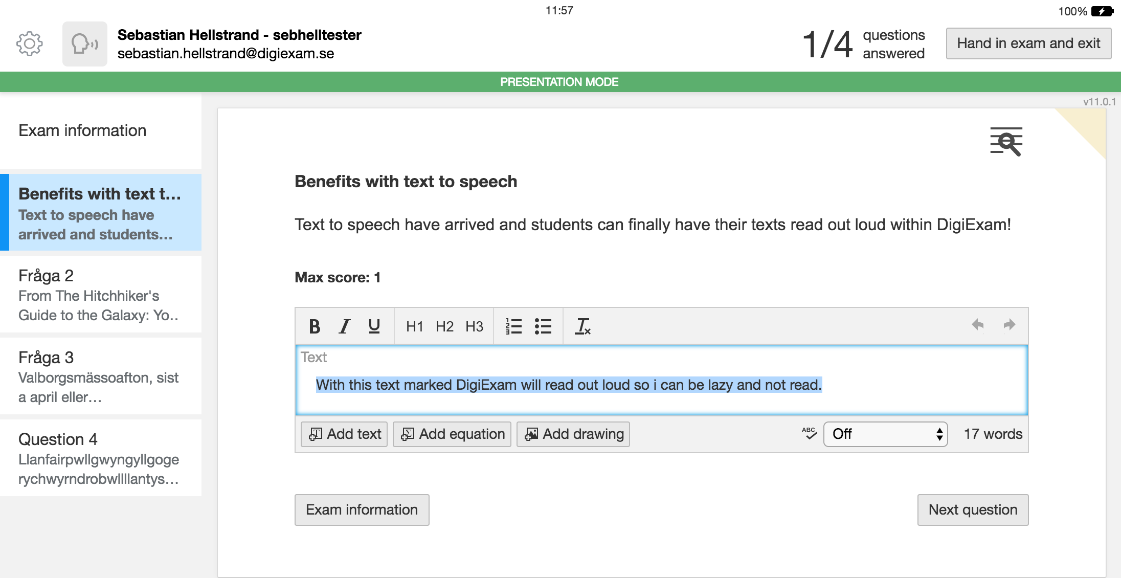Select Fråga 3 in the sidebar
The width and height of the screenshot is (1121, 578).
tap(101, 376)
